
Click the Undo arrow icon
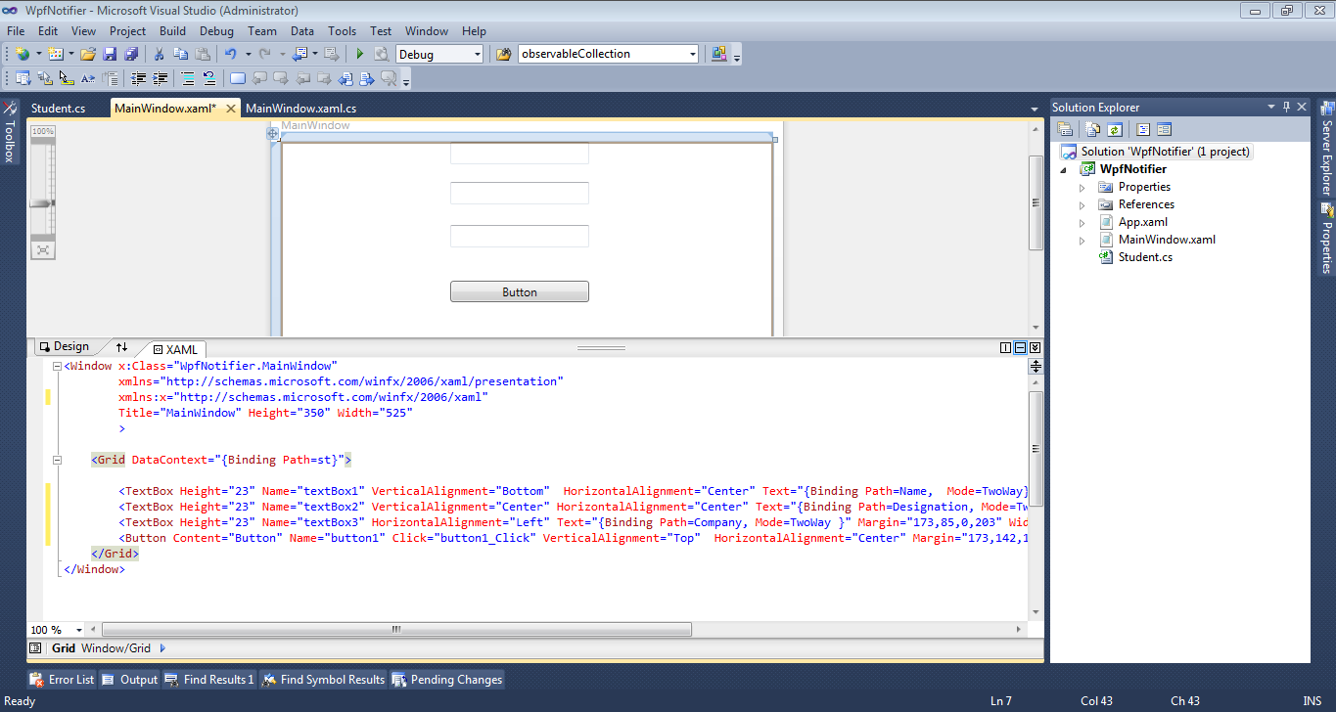point(230,55)
